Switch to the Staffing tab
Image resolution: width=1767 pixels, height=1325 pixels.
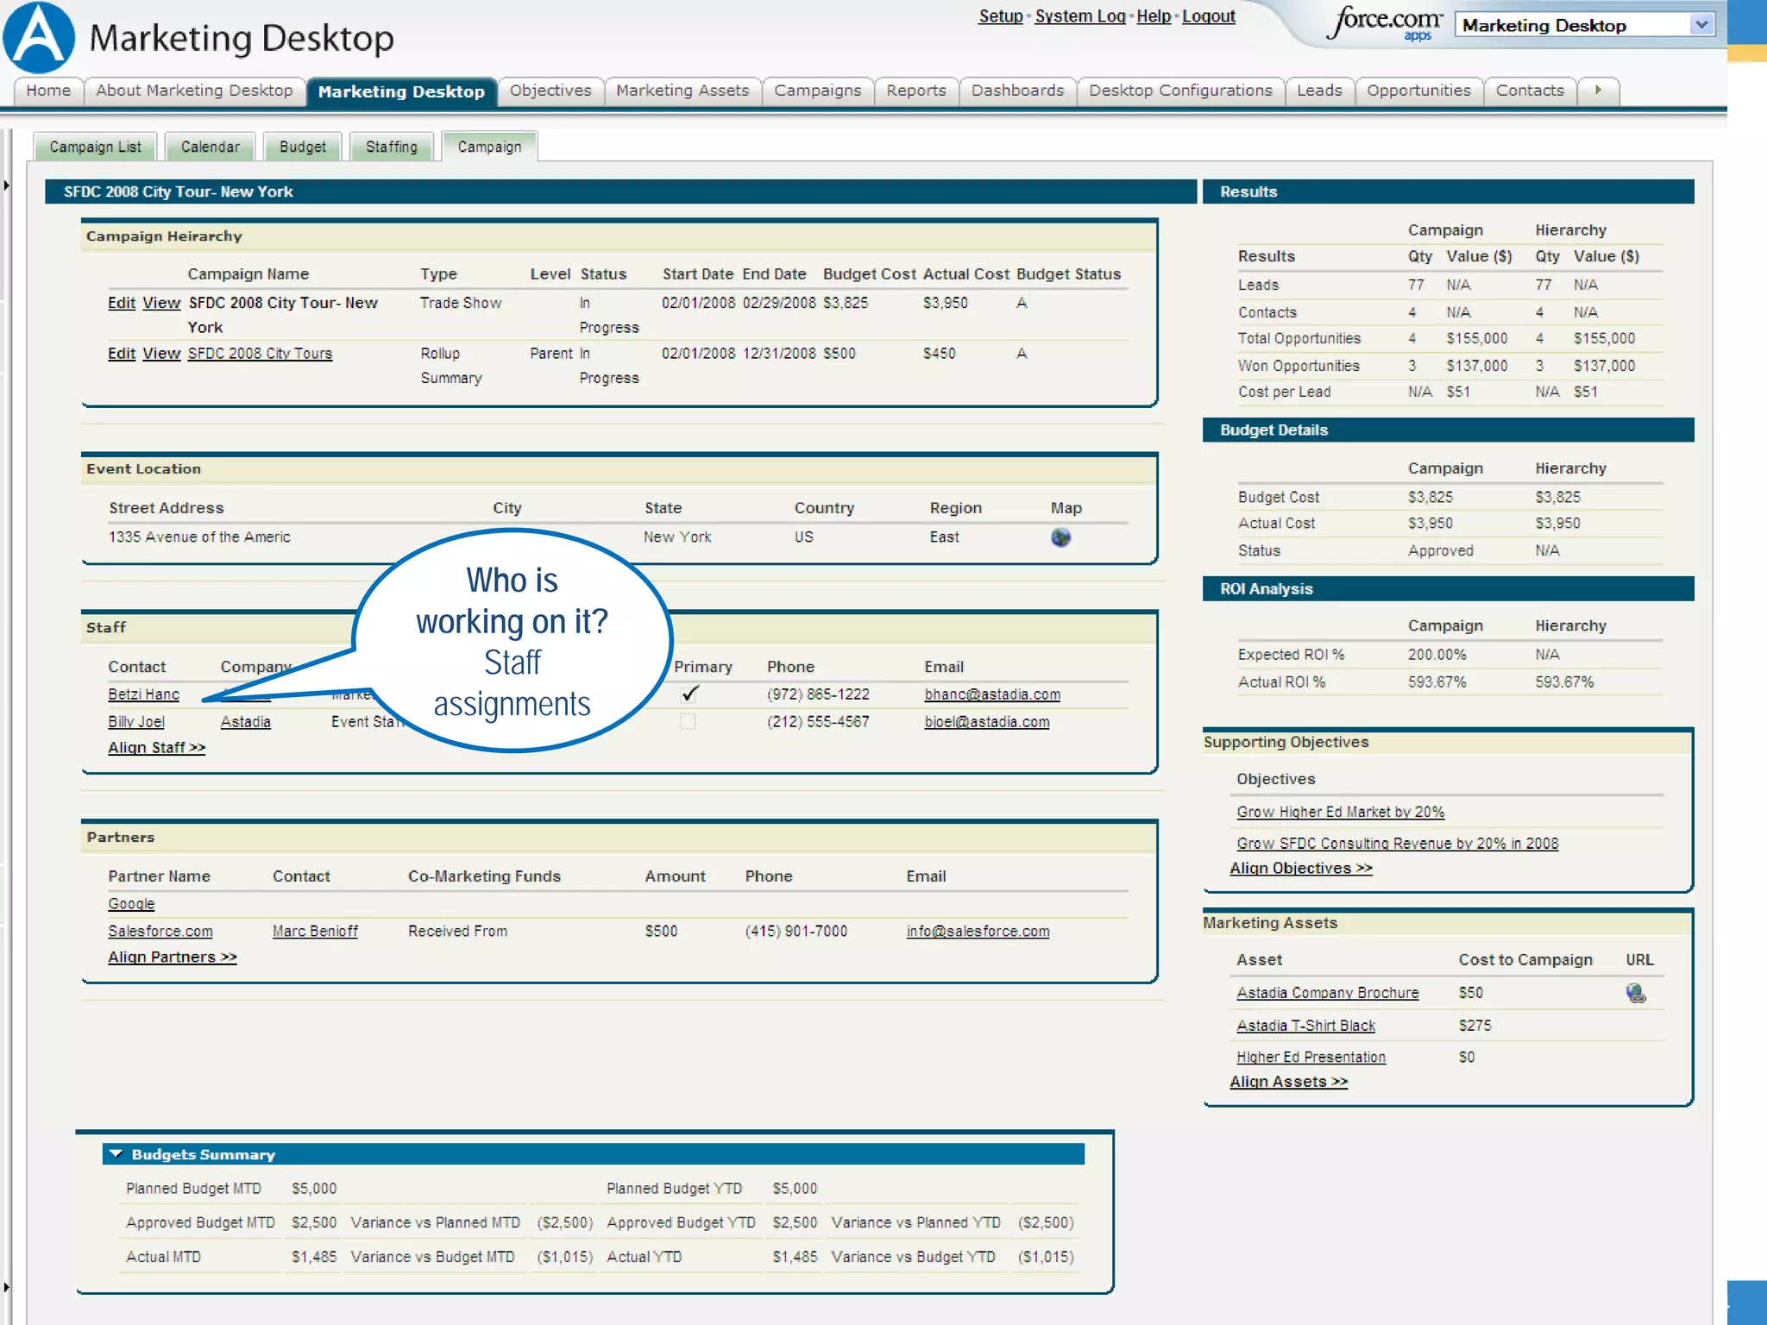(x=391, y=148)
